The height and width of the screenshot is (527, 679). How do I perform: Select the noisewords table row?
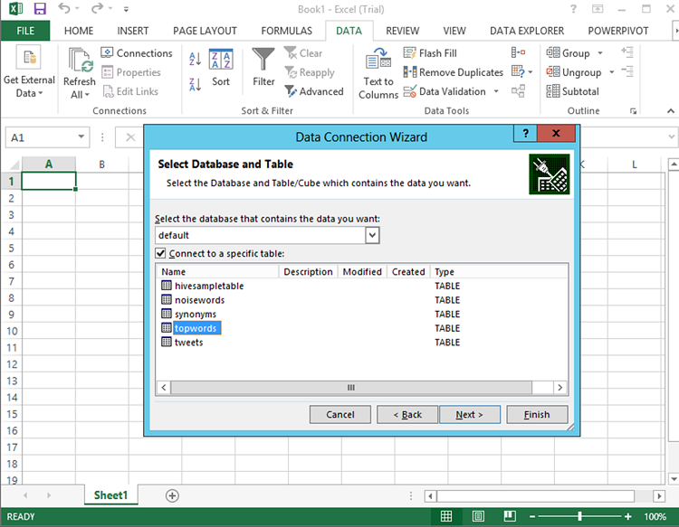pyautogui.click(x=361, y=299)
